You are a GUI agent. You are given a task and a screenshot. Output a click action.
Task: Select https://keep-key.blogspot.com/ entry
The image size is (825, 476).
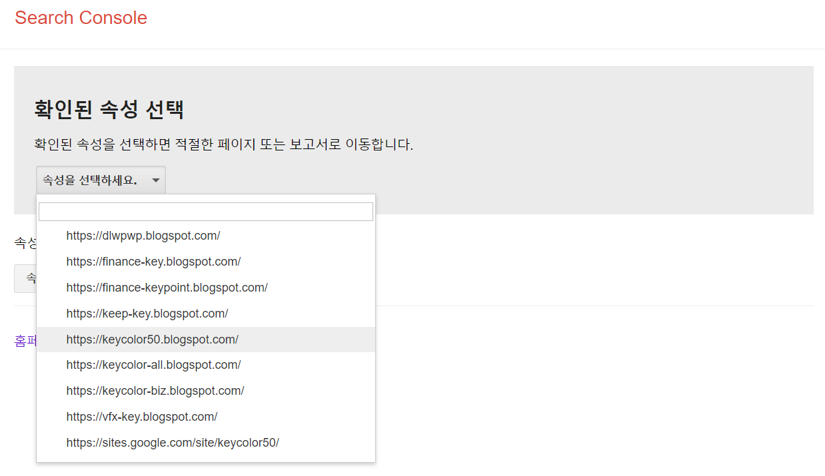(x=206, y=314)
